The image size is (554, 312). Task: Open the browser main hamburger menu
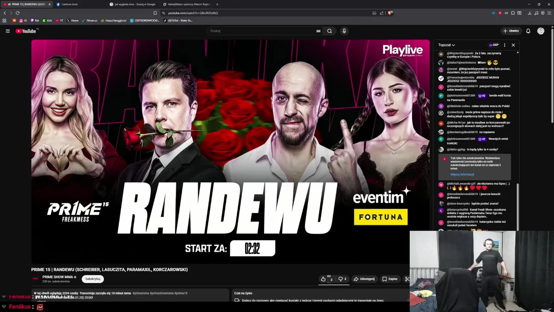550,13
